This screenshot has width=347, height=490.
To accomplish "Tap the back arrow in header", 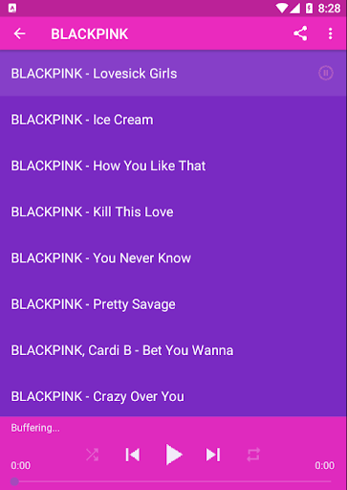I will point(20,33).
